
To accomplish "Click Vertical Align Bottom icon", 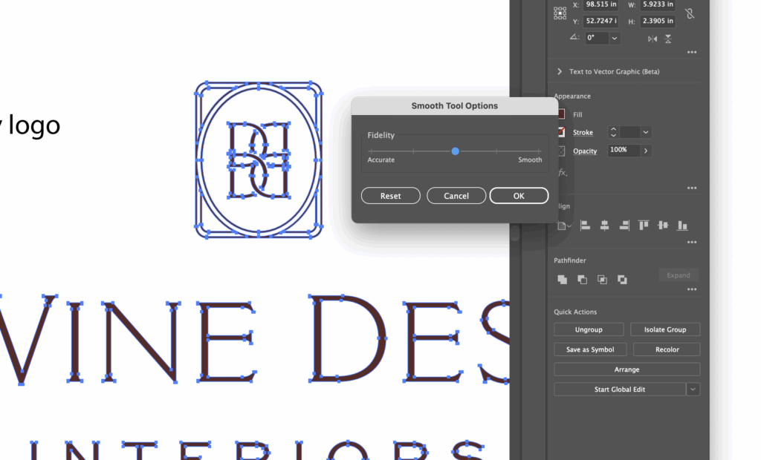I will [x=682, y=226].
